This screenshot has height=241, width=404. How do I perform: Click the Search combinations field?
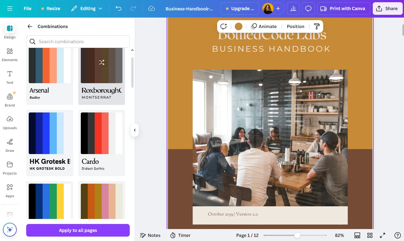pyautogui.click(x=78, y=42)
